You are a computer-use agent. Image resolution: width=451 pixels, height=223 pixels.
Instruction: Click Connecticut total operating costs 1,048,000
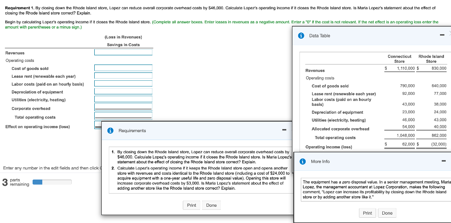(x=407, y=135)
